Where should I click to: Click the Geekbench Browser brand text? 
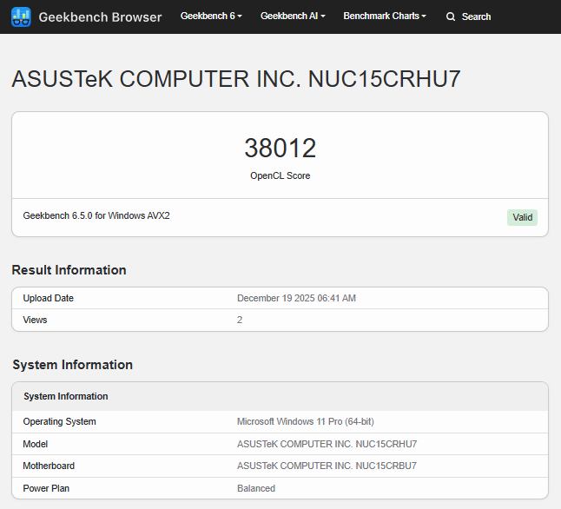100,17
